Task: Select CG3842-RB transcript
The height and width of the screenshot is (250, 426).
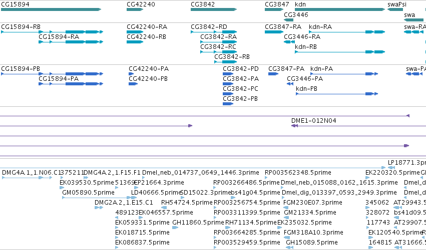Action: (225, 62)
